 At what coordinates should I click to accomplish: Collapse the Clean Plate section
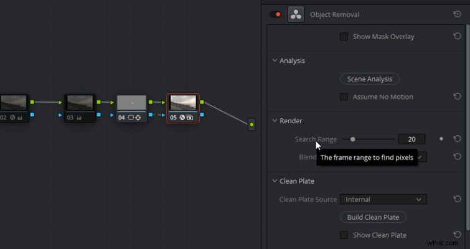275,181
